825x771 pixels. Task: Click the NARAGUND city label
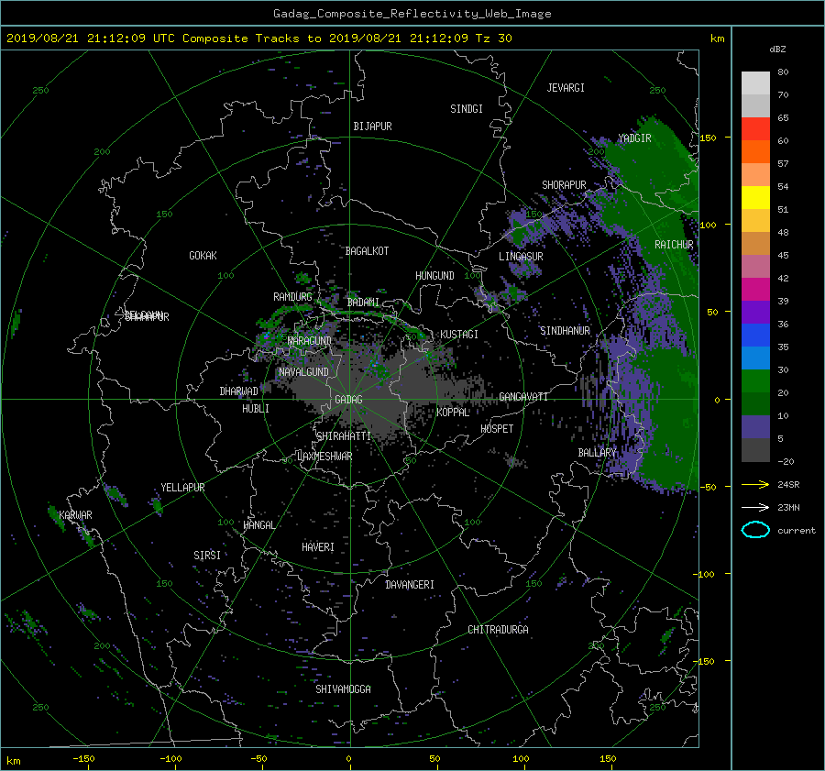pyautogui.click(x=310, y=341)
